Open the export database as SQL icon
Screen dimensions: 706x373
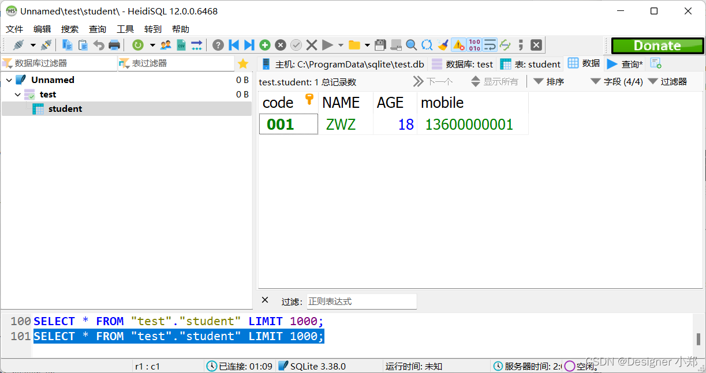(x=197, y=45)
